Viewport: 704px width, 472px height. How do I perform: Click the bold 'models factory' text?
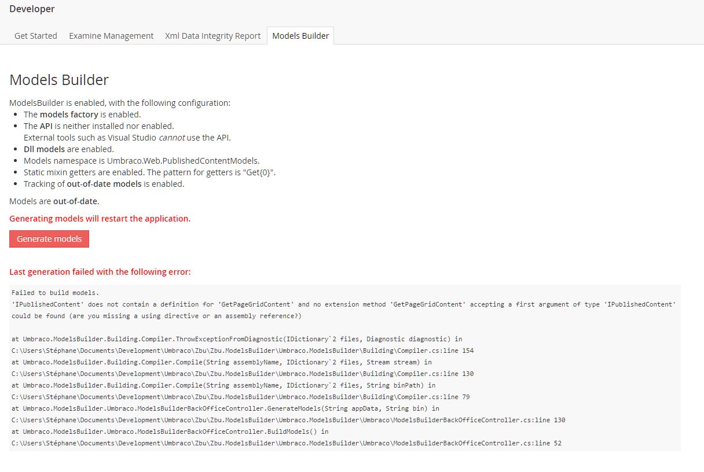coord(69,115)
